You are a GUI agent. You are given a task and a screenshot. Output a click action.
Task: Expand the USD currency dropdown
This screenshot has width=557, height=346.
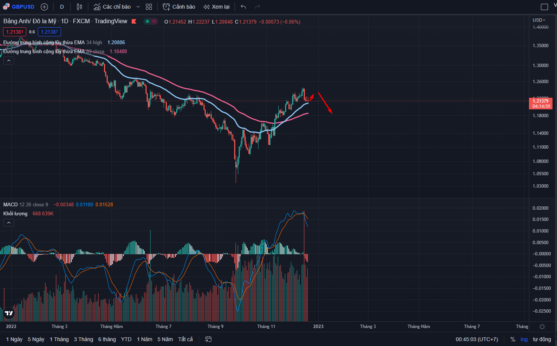(539, 20)
